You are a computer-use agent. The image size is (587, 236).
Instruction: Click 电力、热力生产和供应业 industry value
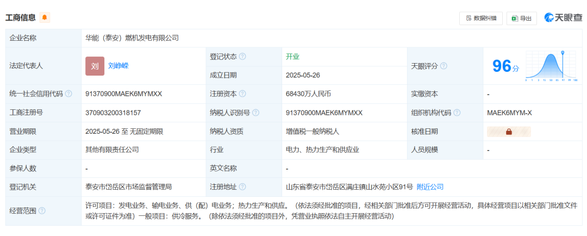click(x=323, y=150)
